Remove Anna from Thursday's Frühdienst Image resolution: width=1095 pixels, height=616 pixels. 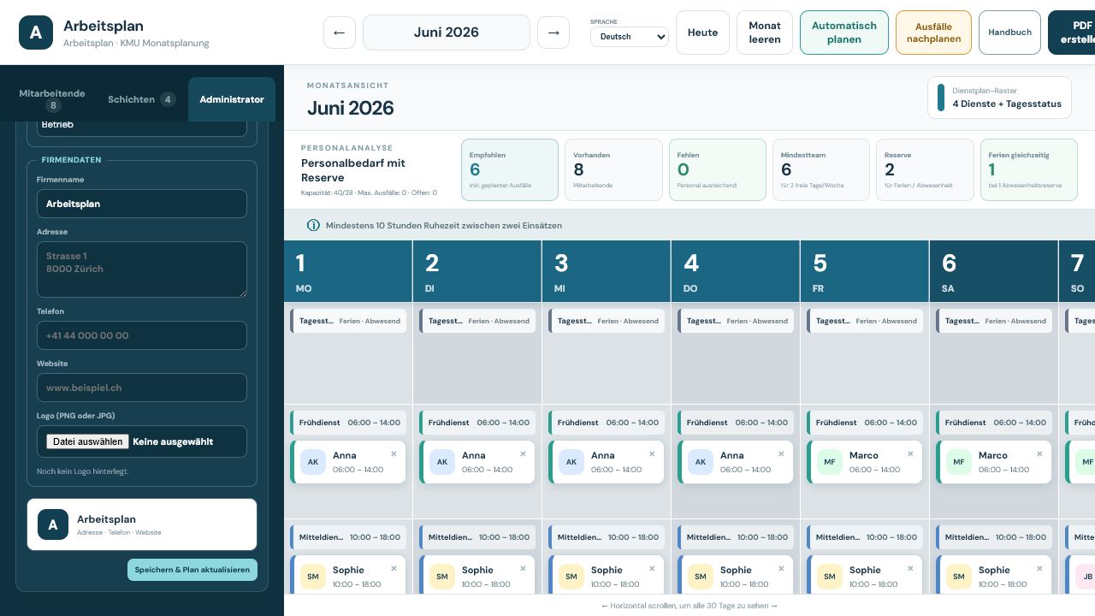(x=781, y=454)
